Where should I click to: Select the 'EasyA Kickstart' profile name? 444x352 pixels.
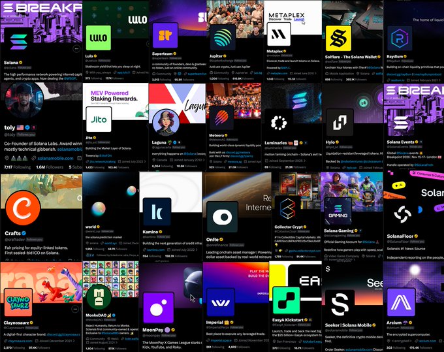pos(288,320)
